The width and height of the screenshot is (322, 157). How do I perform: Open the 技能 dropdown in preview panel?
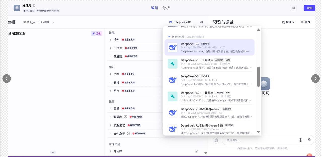point(288,22)
